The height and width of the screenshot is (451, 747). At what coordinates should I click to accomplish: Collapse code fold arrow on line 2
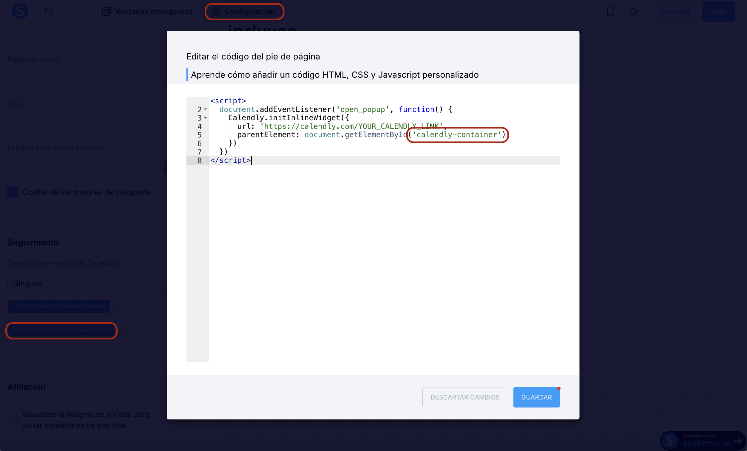pos(205,109)
